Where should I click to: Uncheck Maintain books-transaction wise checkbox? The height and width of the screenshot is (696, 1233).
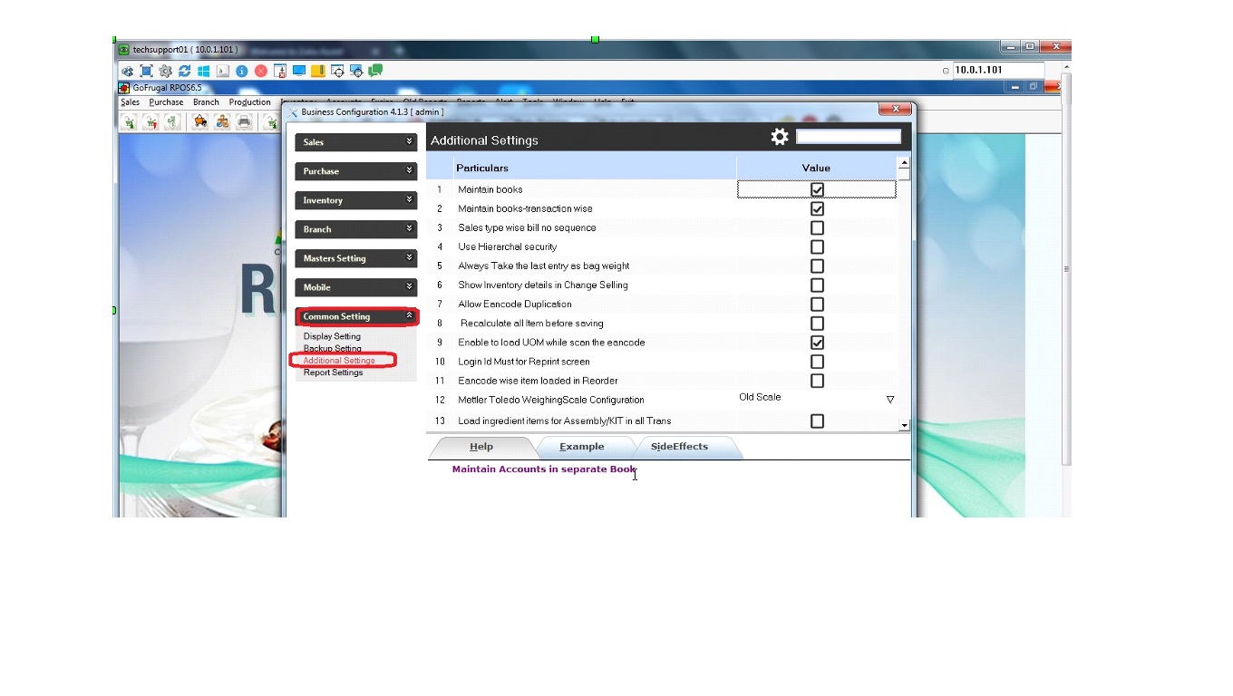coord(817,208)
